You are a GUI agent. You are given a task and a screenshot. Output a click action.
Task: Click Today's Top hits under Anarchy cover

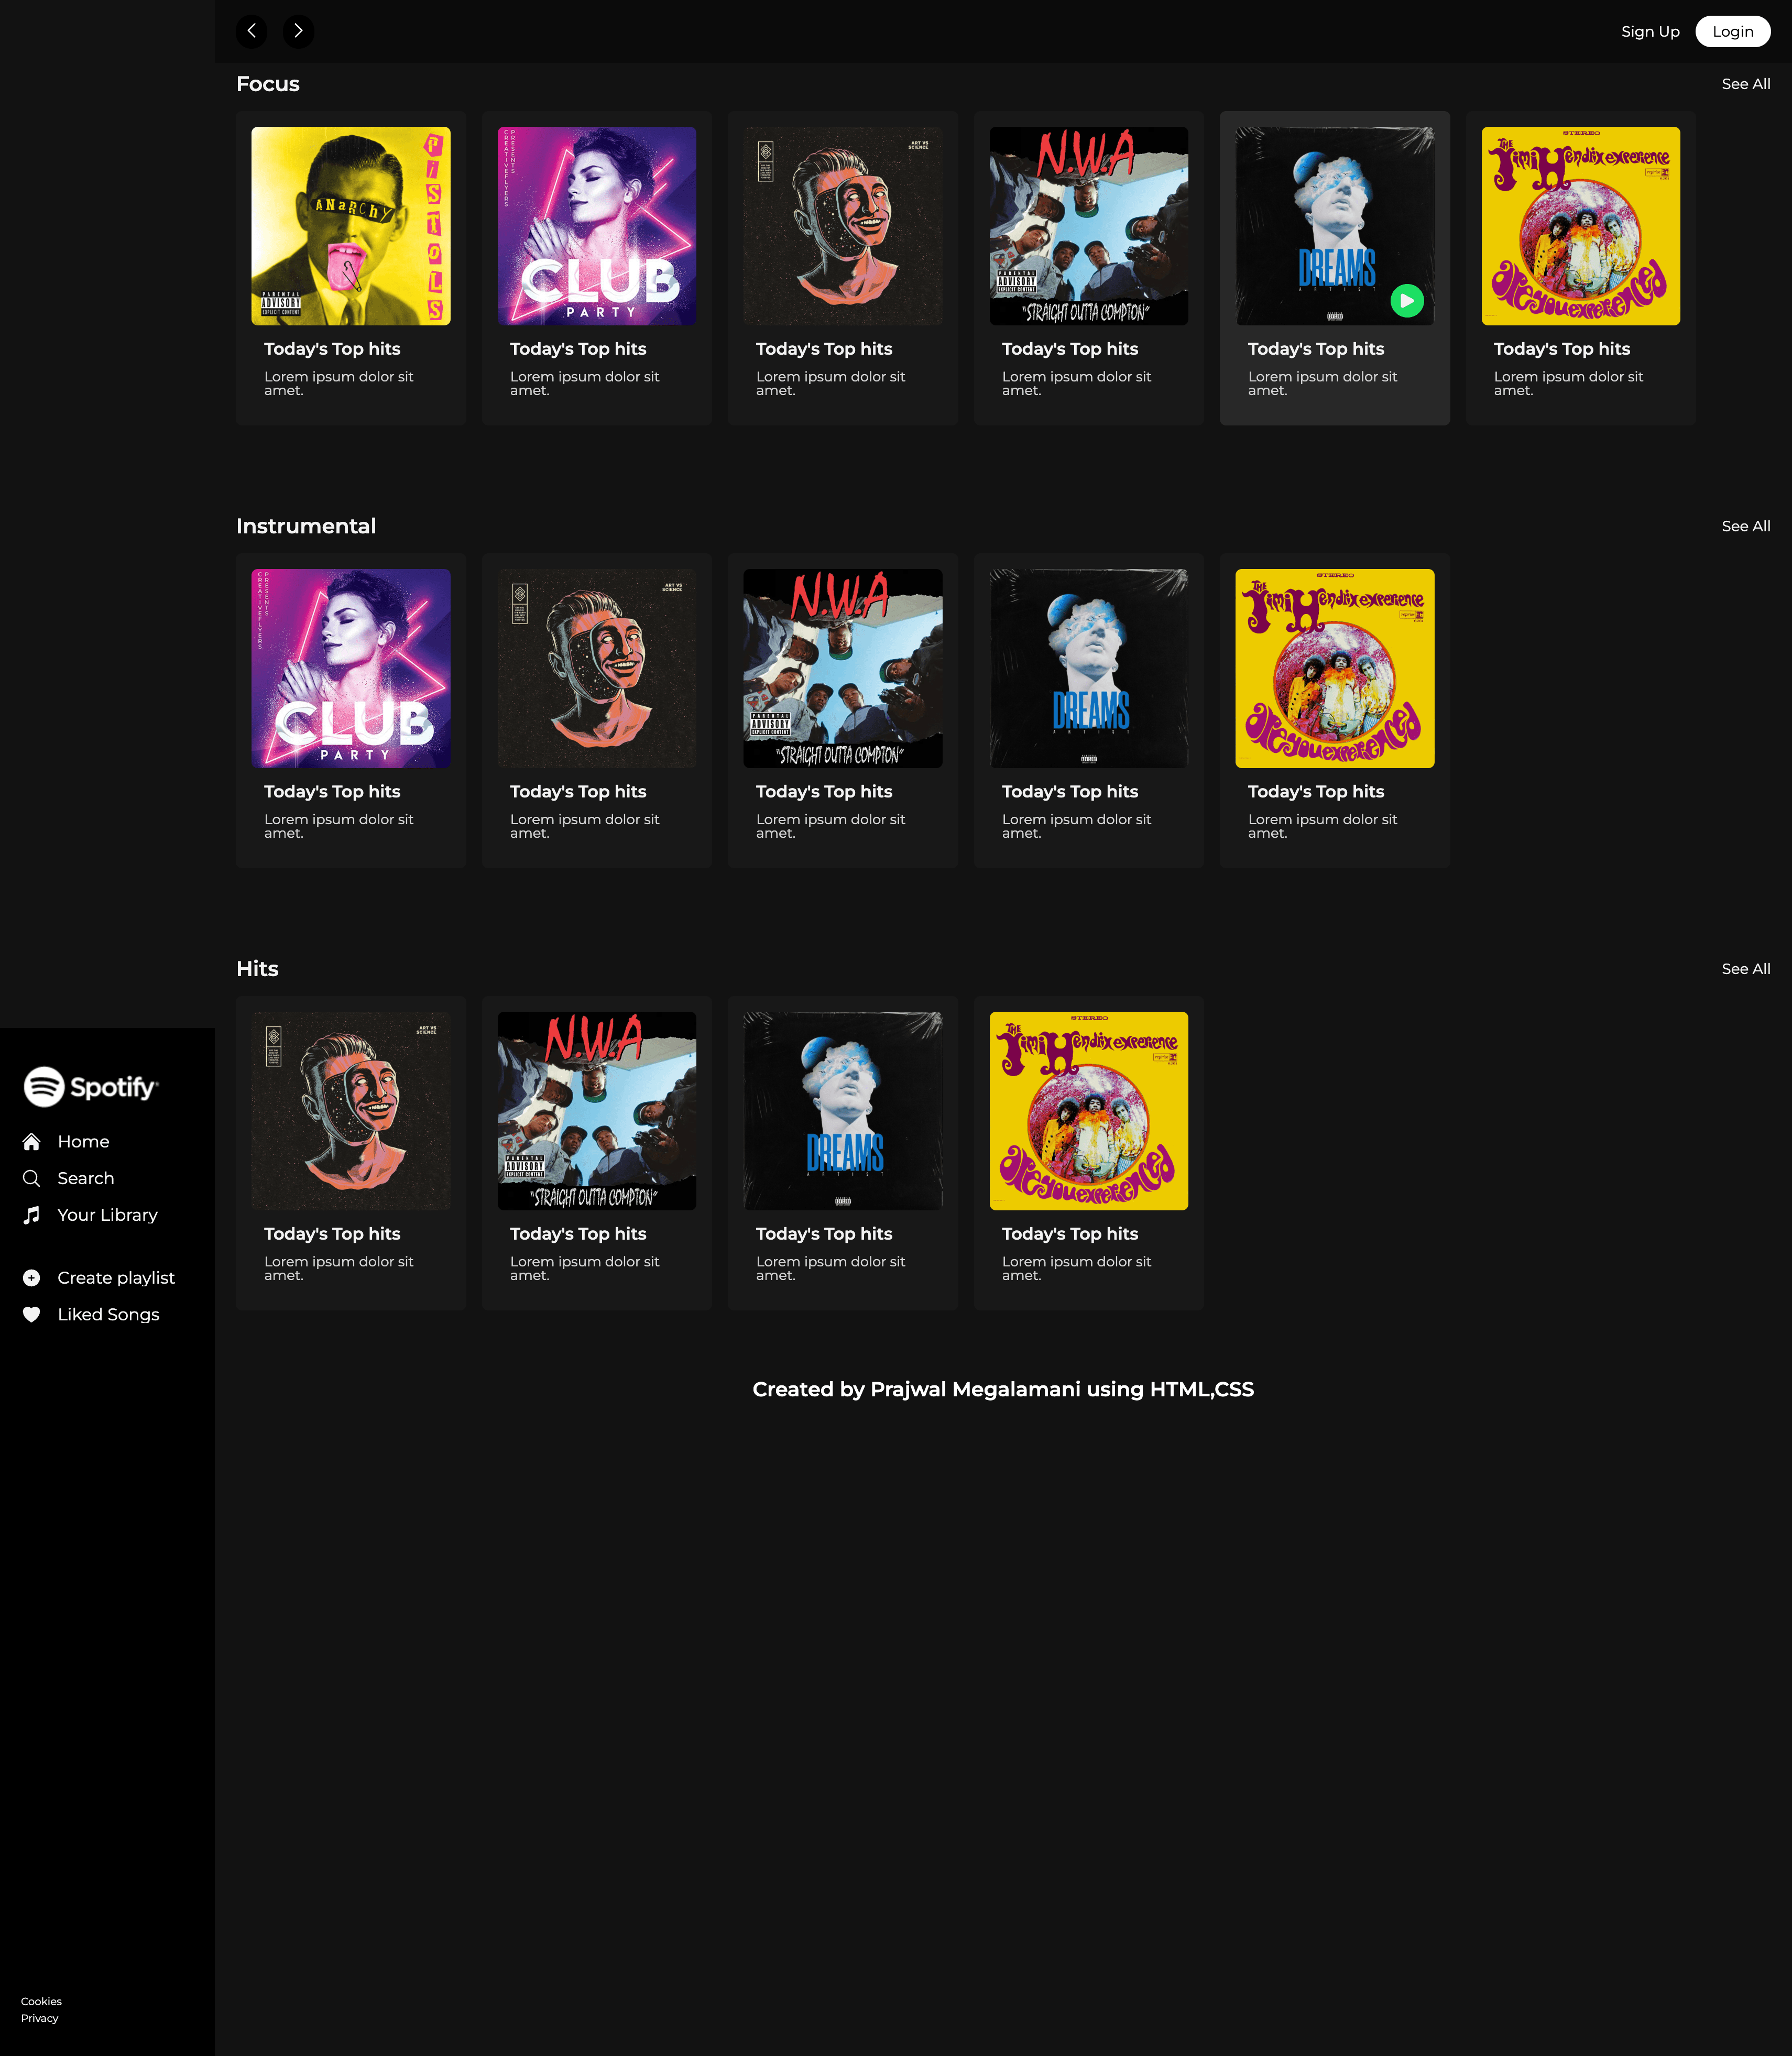(332, 349)
